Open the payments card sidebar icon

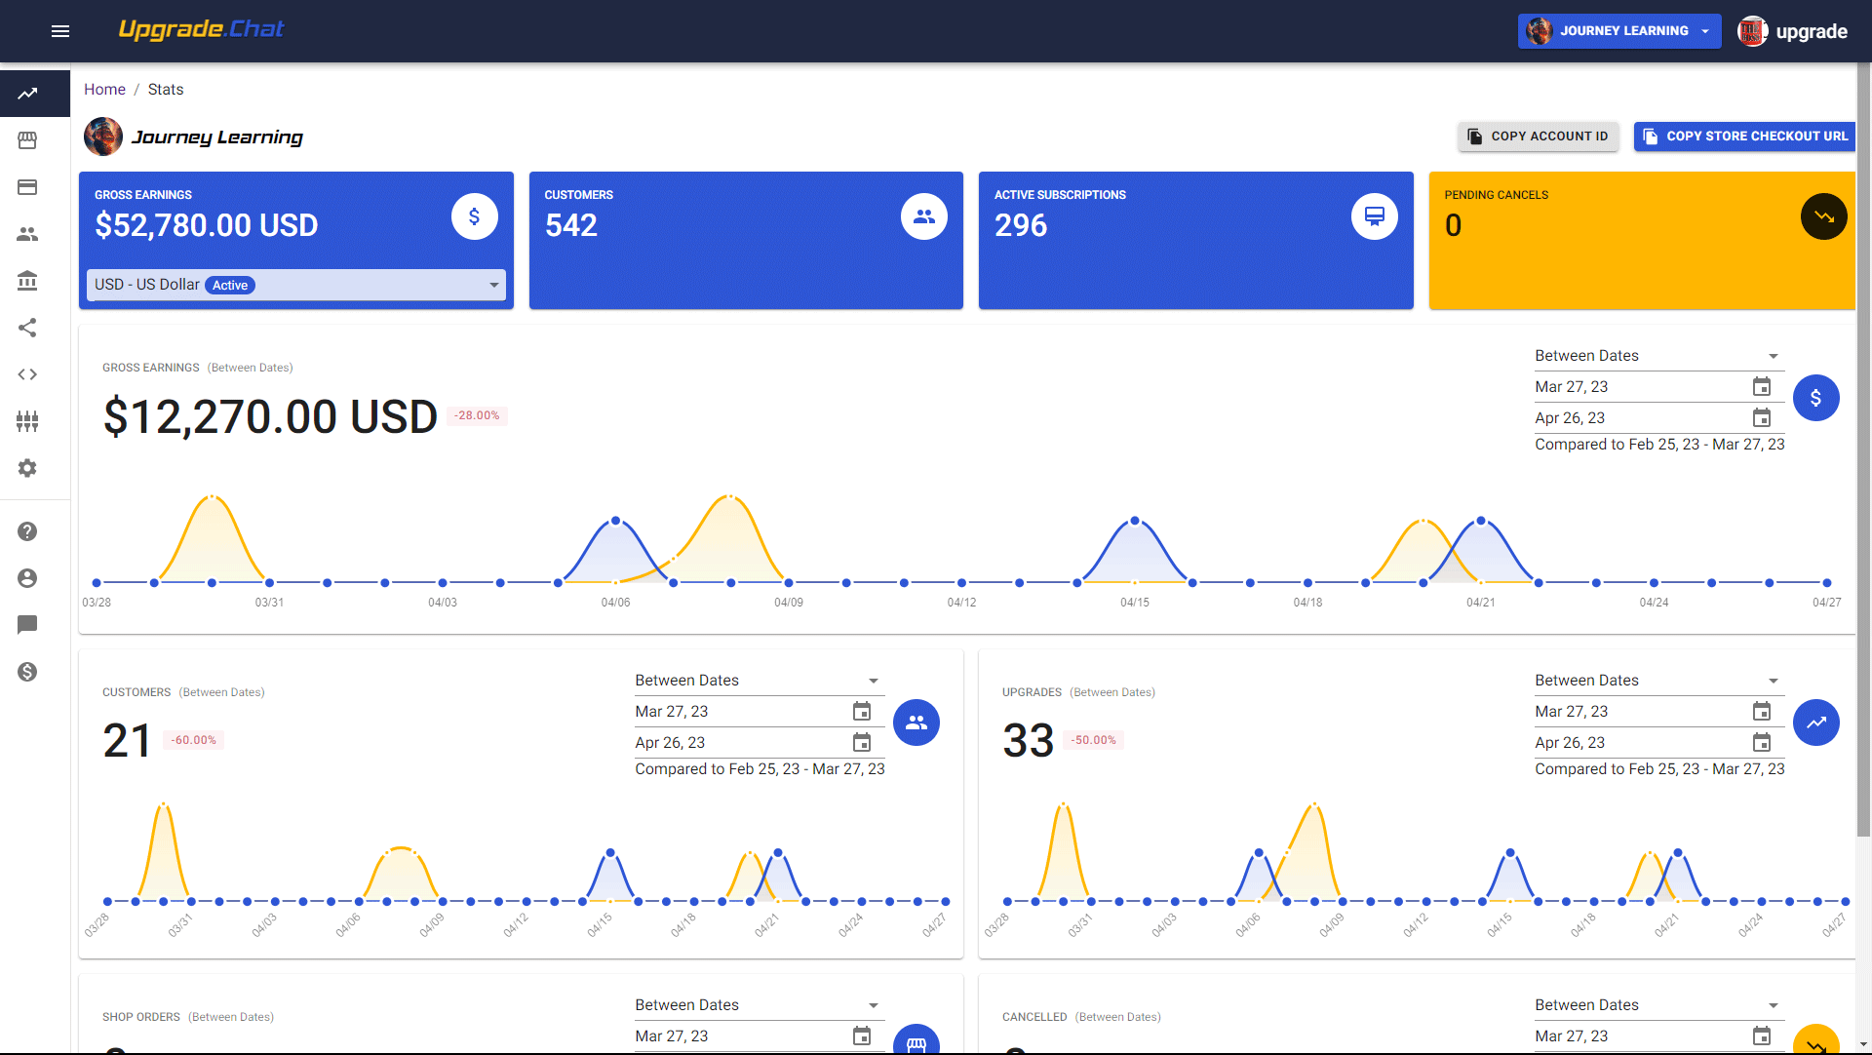tap(27, 187)
